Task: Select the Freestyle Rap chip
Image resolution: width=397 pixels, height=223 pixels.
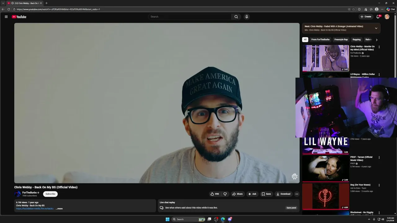Action: coord(341,40)
